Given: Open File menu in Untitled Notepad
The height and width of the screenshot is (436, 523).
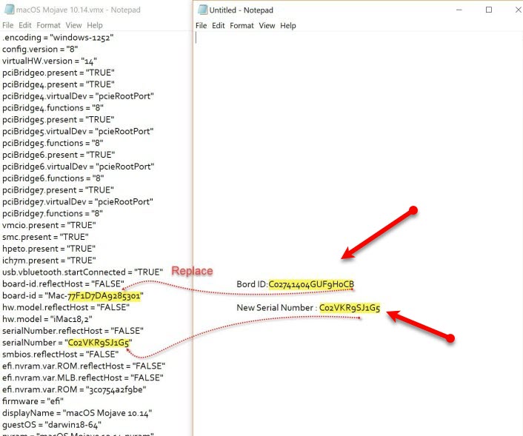Looking at the screenshot, I should coord(201,26).
